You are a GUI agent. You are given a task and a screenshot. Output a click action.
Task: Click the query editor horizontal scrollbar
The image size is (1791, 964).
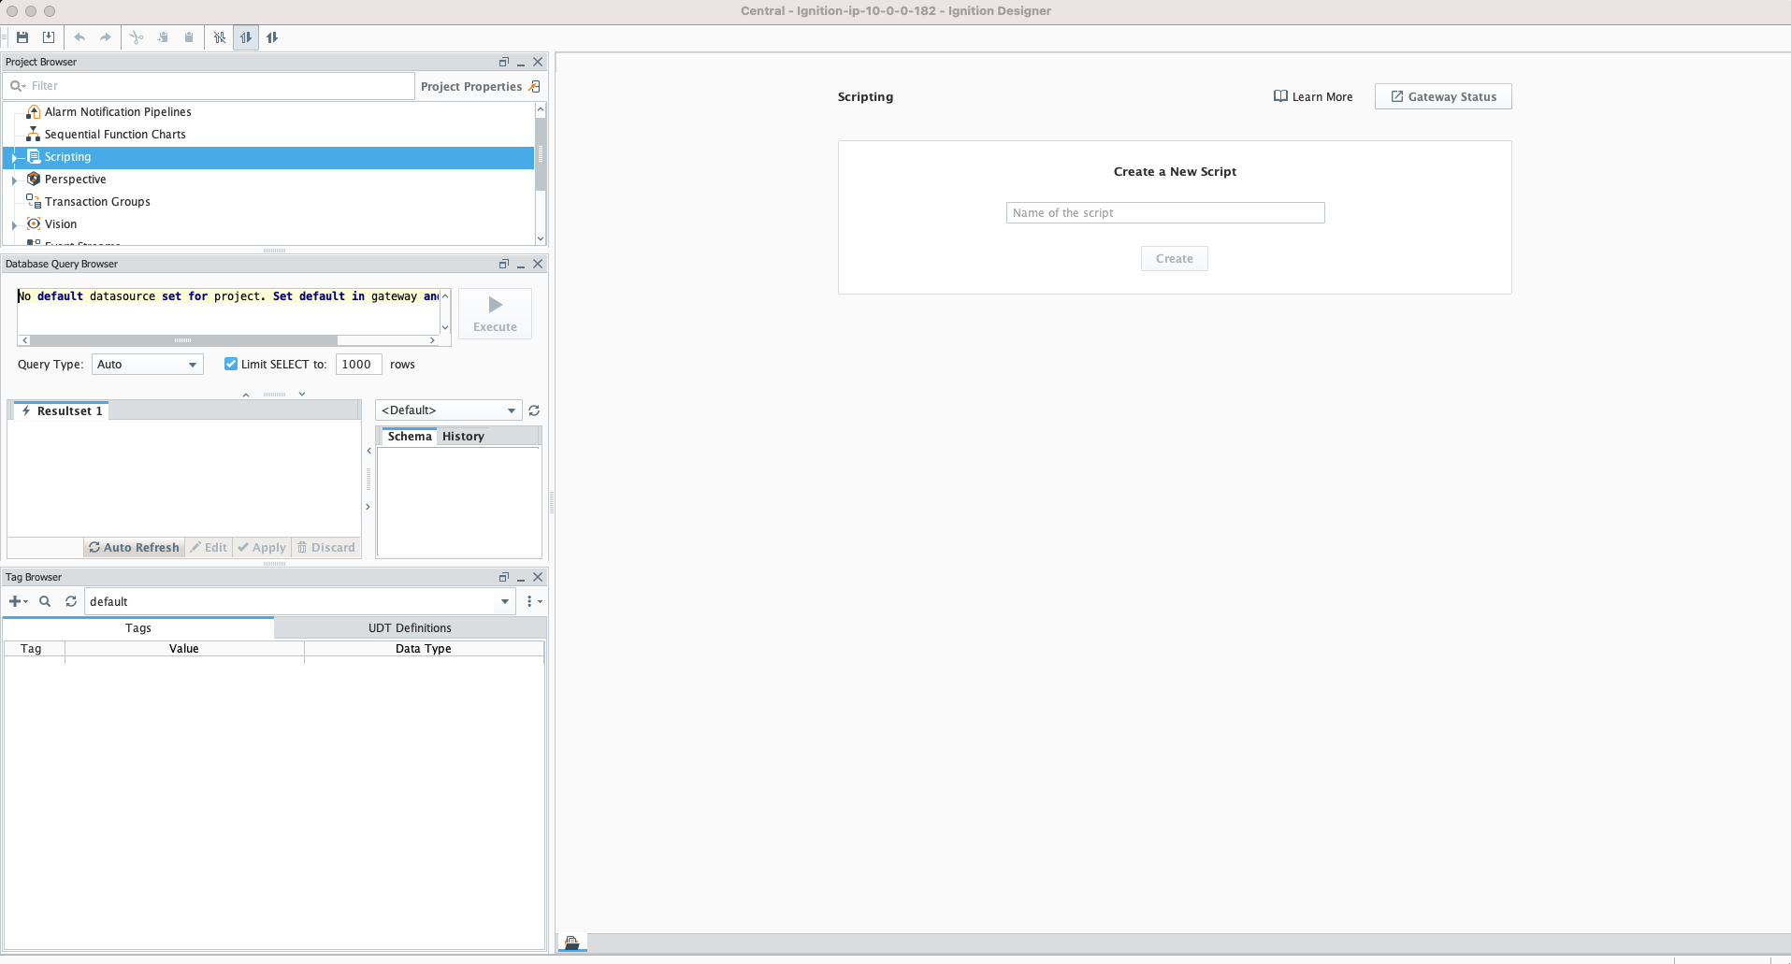click(183, 340)
